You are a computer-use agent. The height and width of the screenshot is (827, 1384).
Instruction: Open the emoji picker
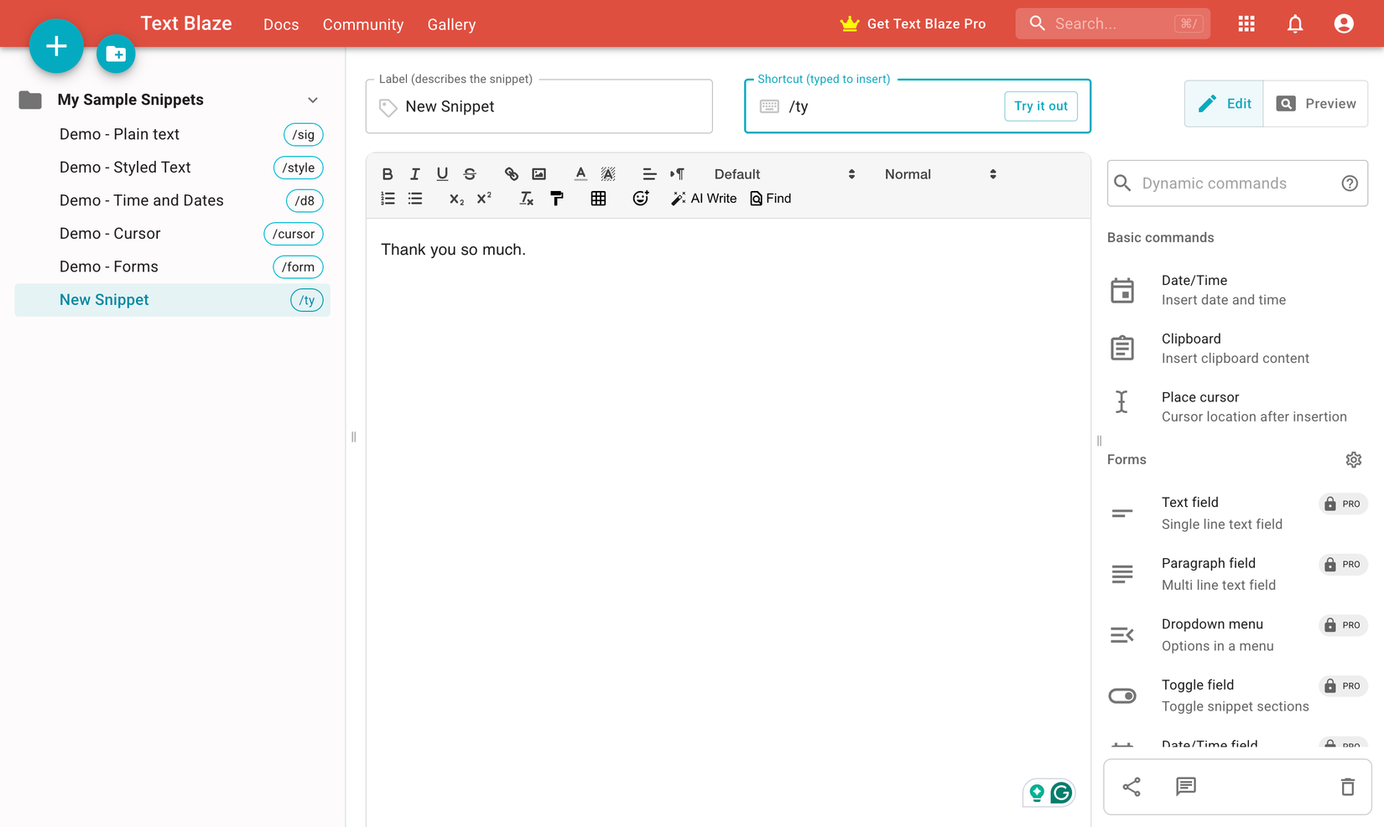click(640, 199)
